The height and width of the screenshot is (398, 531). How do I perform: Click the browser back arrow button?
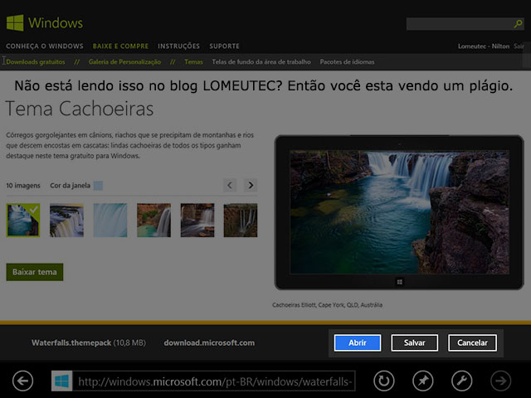pyautogui.click(x=22, y=381)
